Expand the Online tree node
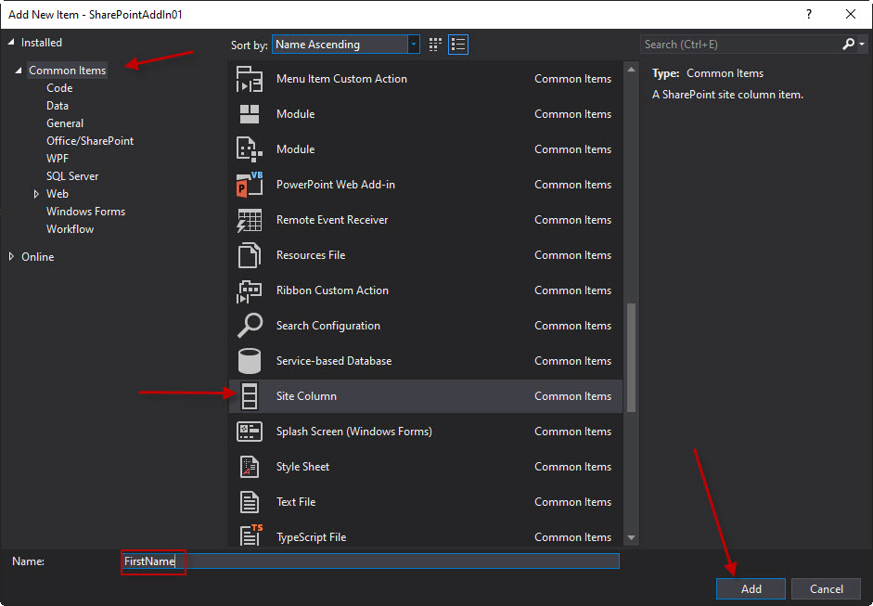This screenshot has height=606, width=873. (x=11, y=257)
